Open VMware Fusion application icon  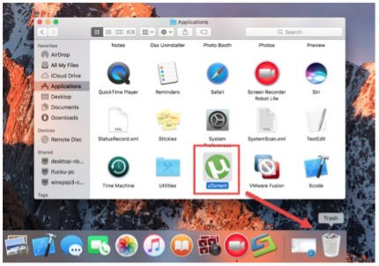(266, 167)
